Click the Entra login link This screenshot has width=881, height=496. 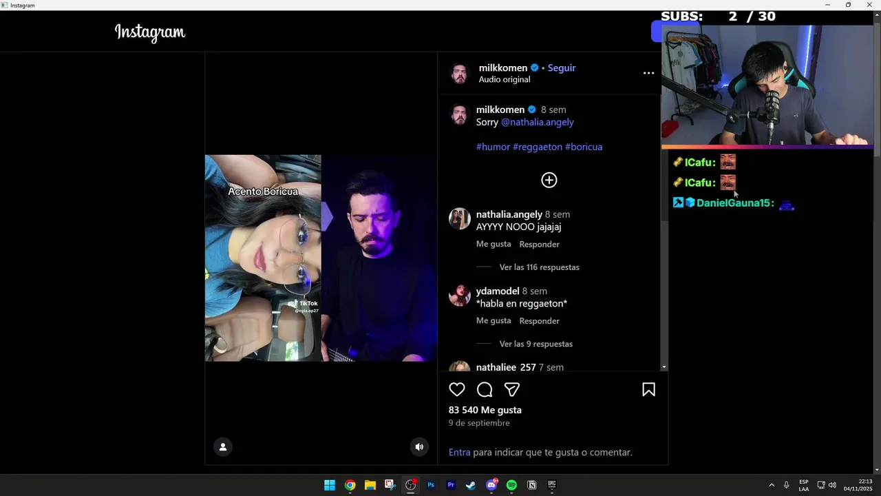coord(460,453)
